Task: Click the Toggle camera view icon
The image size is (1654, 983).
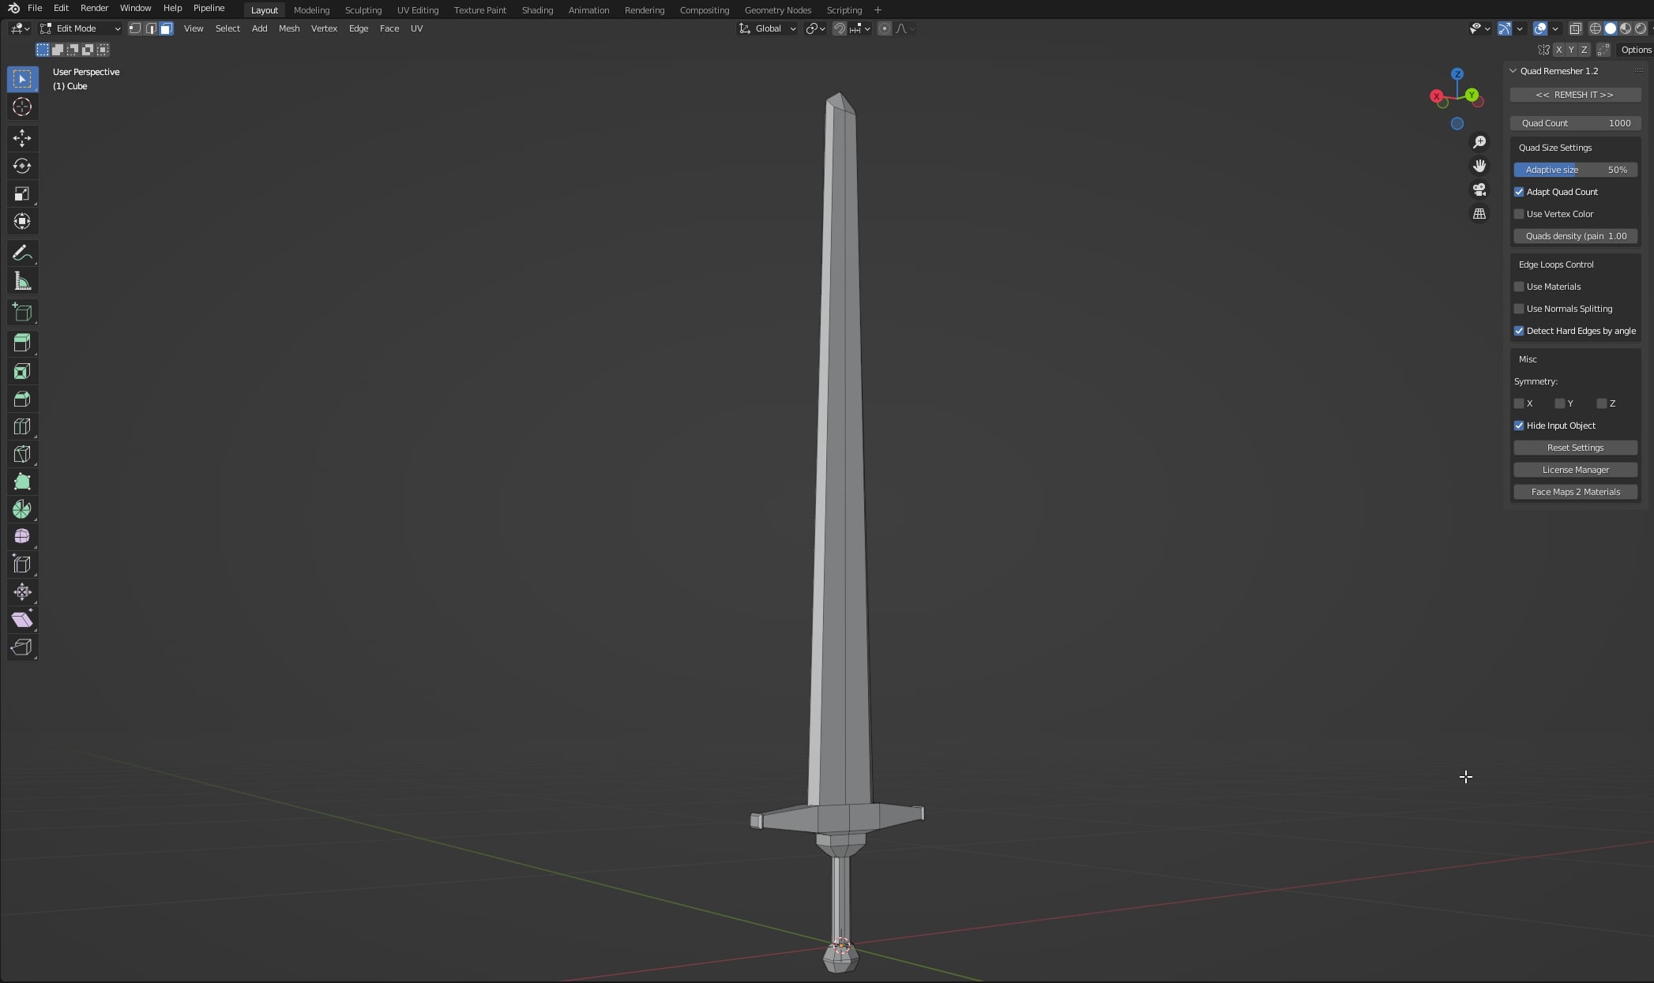Action: pos(1479,190)
